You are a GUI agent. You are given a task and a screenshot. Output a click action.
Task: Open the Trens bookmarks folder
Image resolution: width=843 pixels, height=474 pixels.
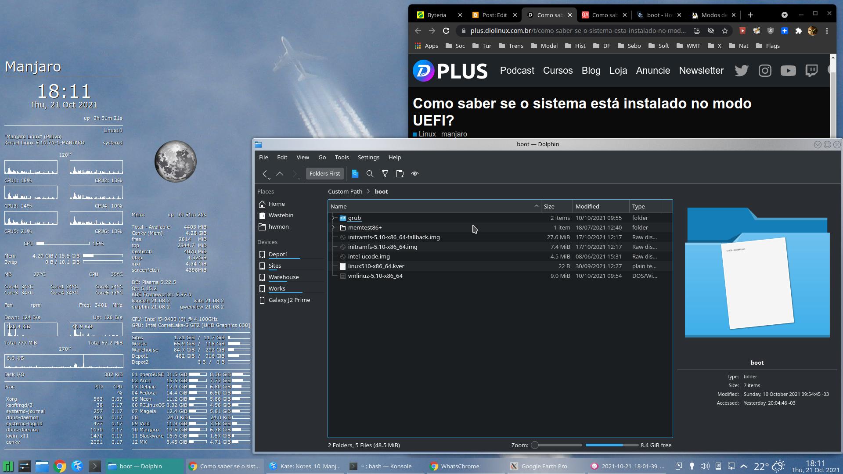point(511,46)
